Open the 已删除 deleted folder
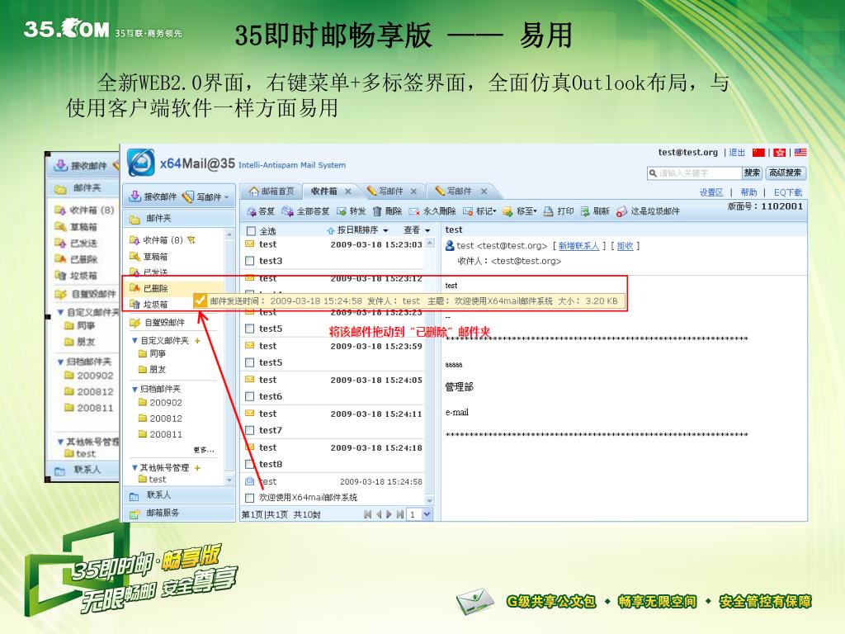The width and height of the screenshot is (845, 634). coord(149,288)
